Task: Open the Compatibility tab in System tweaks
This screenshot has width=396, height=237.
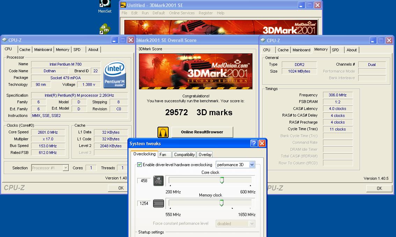Action: click(184, 155)
